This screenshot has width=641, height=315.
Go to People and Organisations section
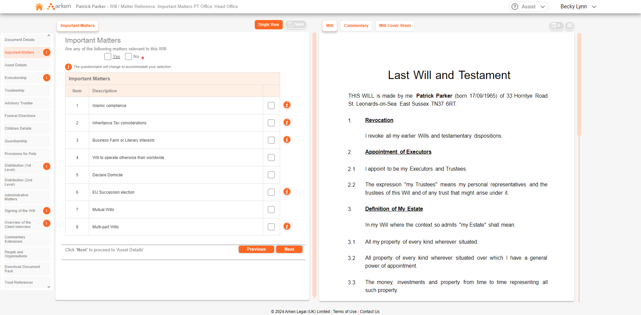coord(27,254)
